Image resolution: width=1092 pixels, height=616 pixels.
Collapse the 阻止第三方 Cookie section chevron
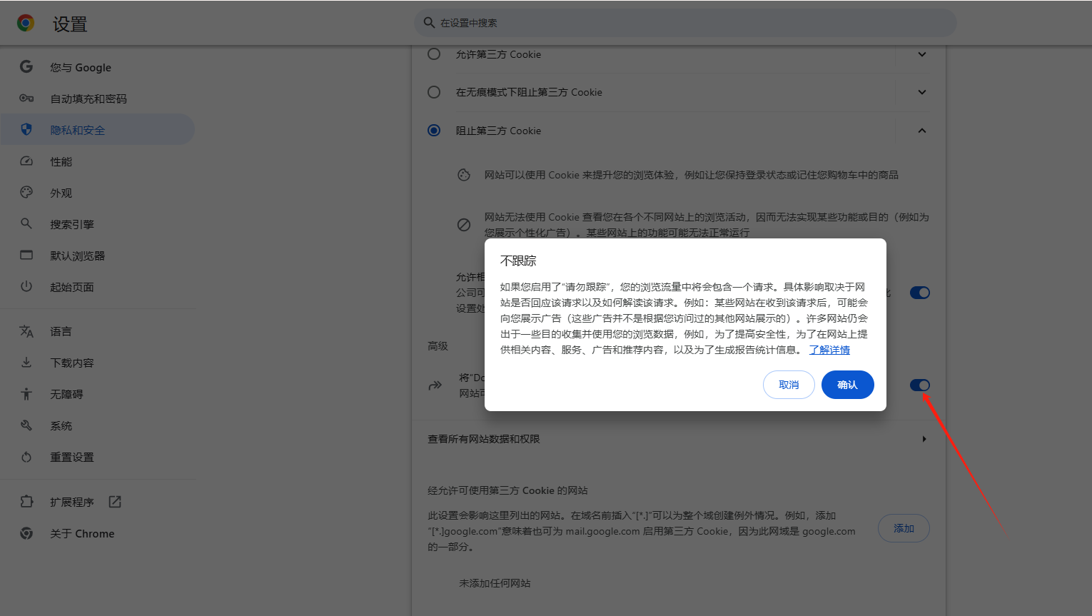pos(922,131)
